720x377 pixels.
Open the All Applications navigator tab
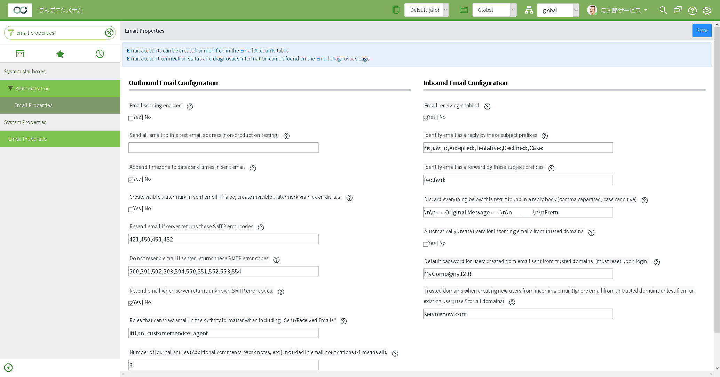(20, 54)
